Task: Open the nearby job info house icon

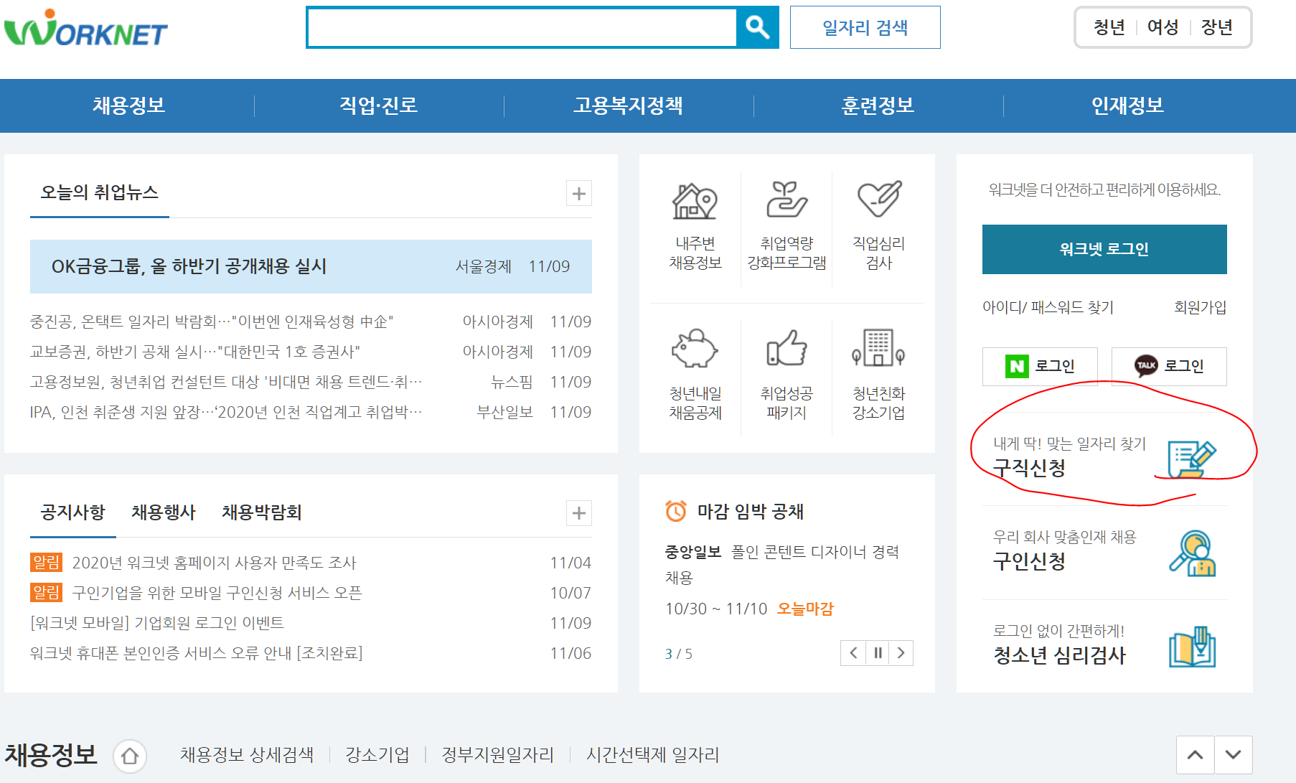Action: coord(695,200)
